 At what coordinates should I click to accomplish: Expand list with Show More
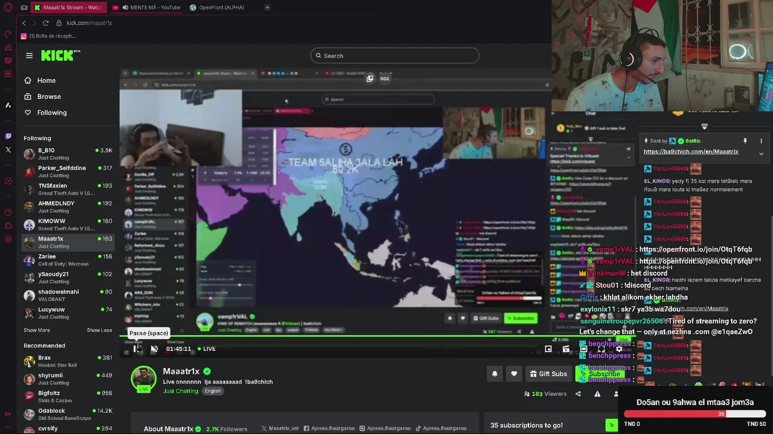coord(37,330)
